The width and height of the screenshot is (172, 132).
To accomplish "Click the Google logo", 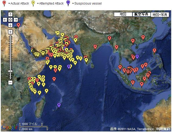I will 9,127.
